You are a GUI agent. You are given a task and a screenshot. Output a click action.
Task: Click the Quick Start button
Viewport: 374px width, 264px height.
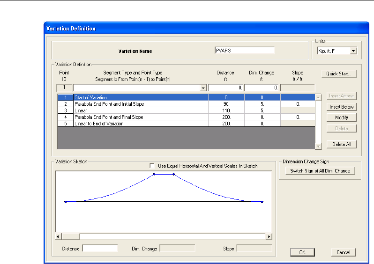tap(339, 73)
